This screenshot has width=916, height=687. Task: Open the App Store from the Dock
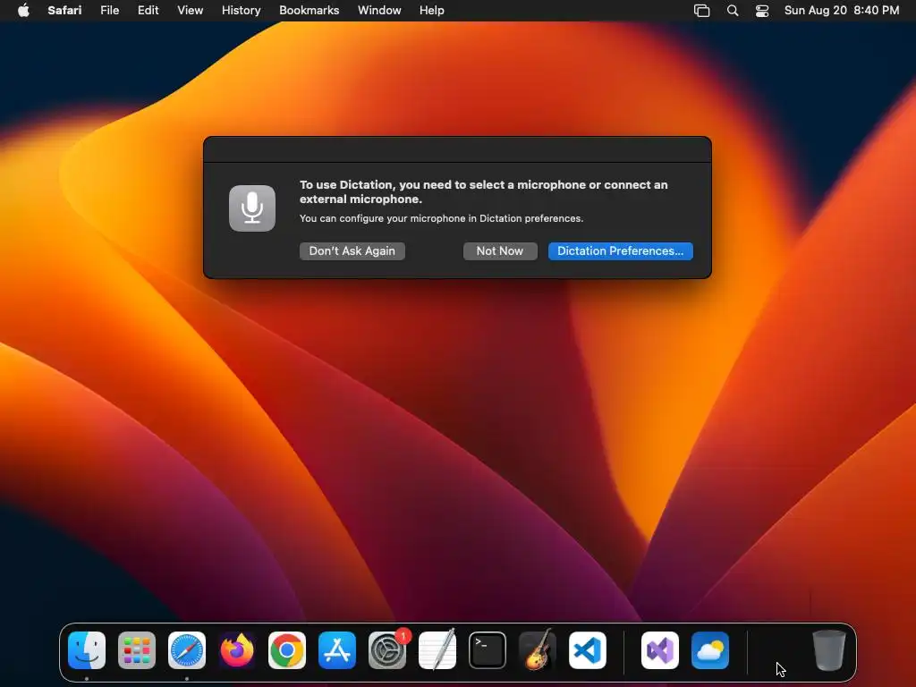click(x=337, y=650)
